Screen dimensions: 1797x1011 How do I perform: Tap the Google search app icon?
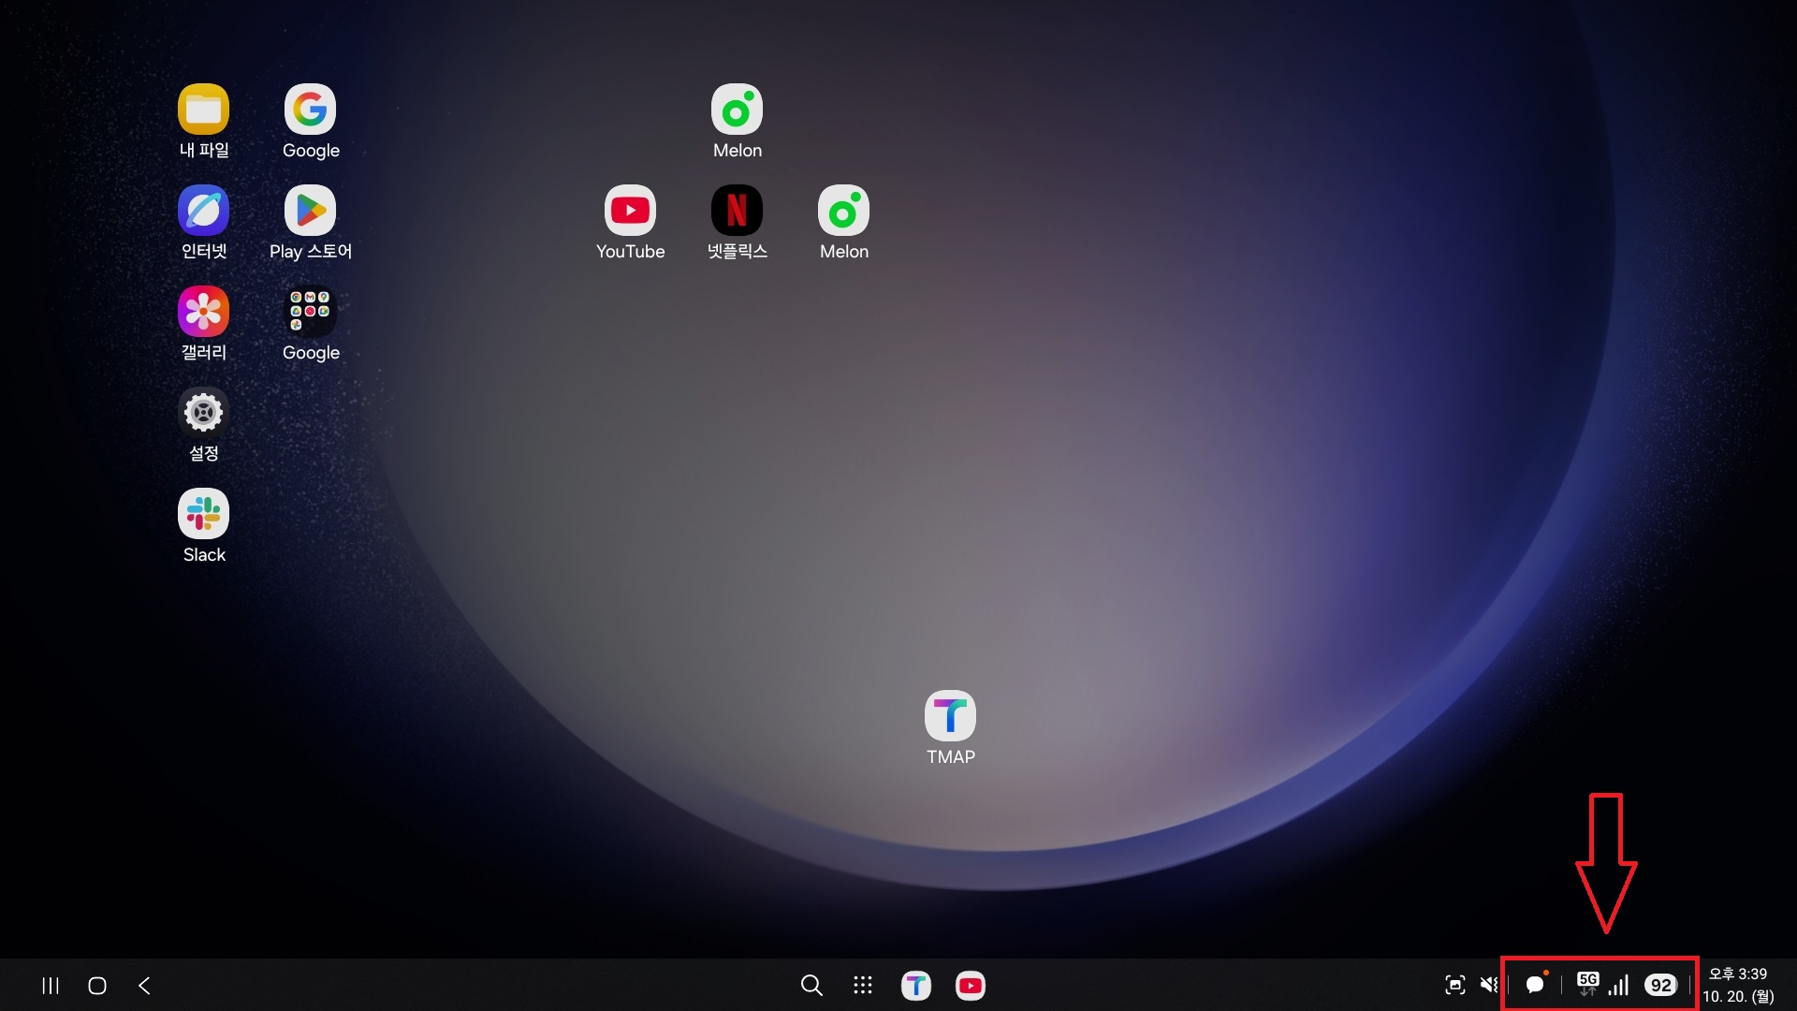[x=310, y=110]
